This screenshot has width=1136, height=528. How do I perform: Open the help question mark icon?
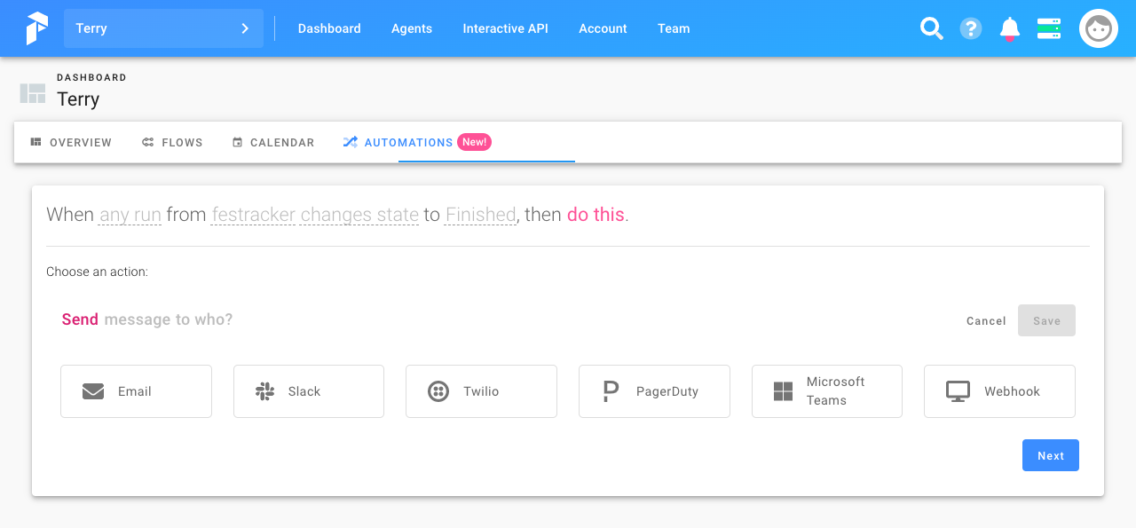971,28
